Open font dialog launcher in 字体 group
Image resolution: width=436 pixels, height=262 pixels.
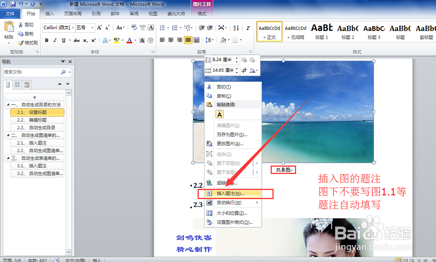tap(153, 52)
